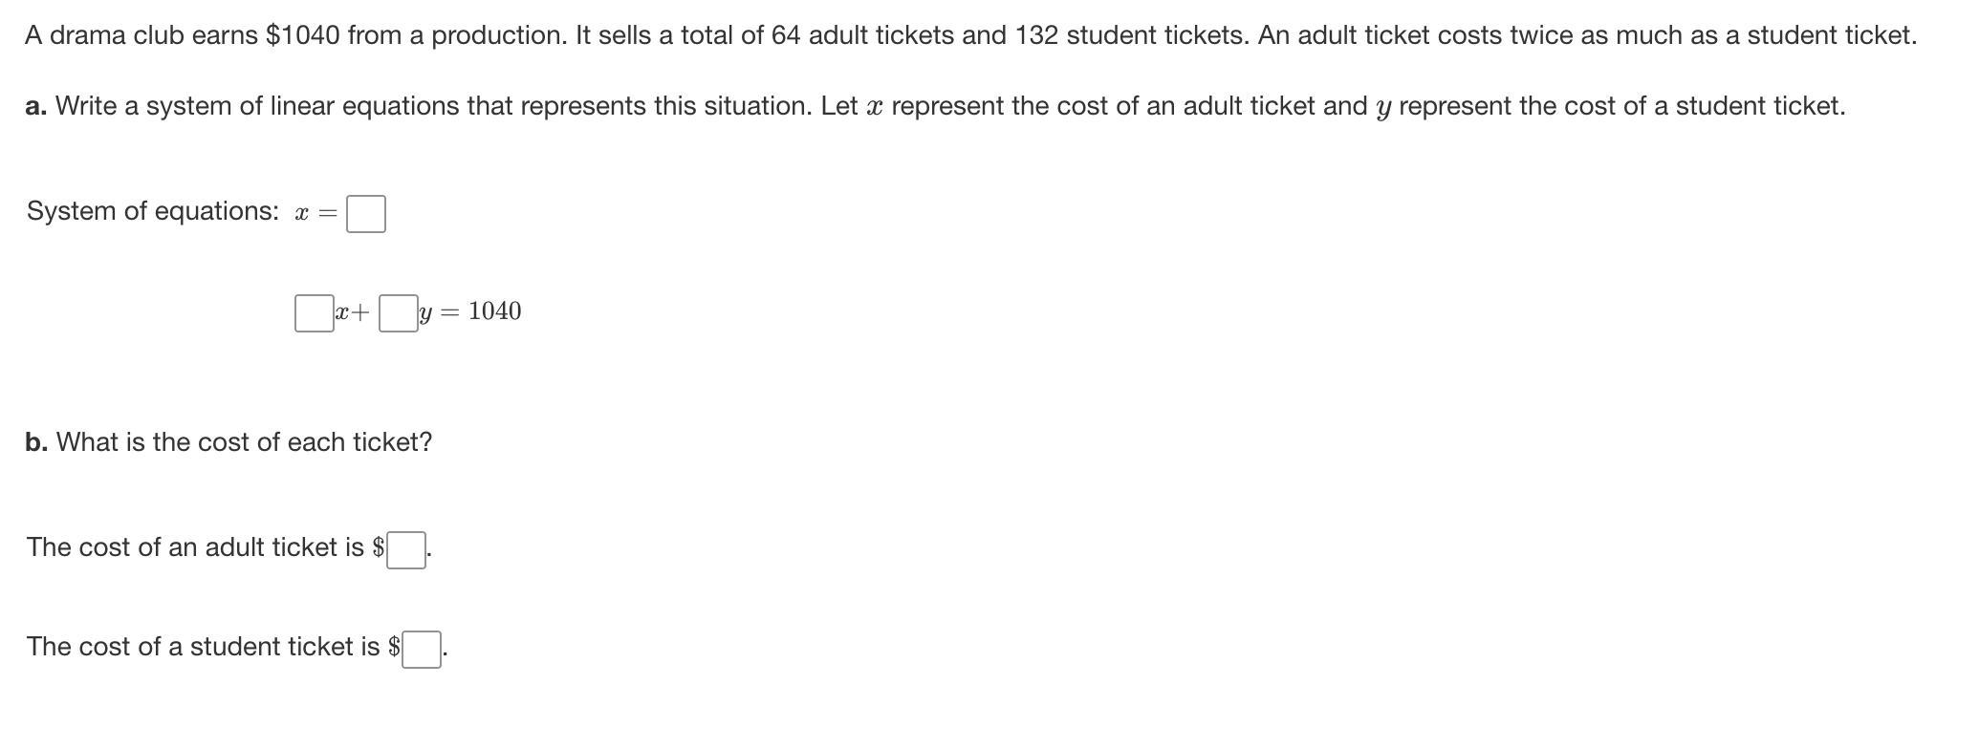This screenshot has height=749, width=1979.
Task: Click the bold part a. label
Action: (x=36, y=106)
